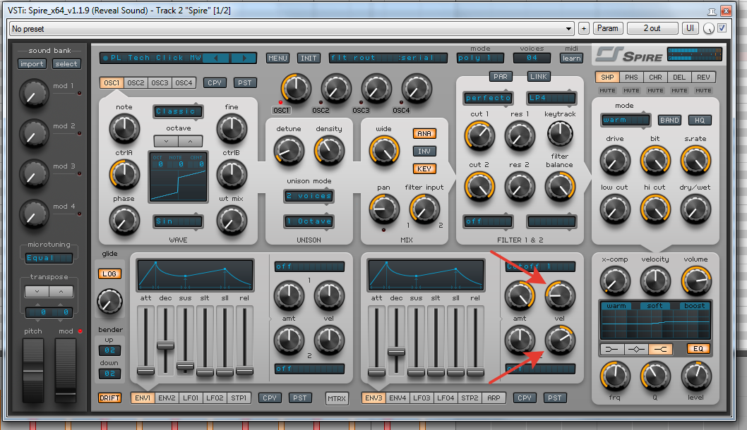Click the volume knob
The height and width of the screenshot is (430, 747).
click(696, 281)
